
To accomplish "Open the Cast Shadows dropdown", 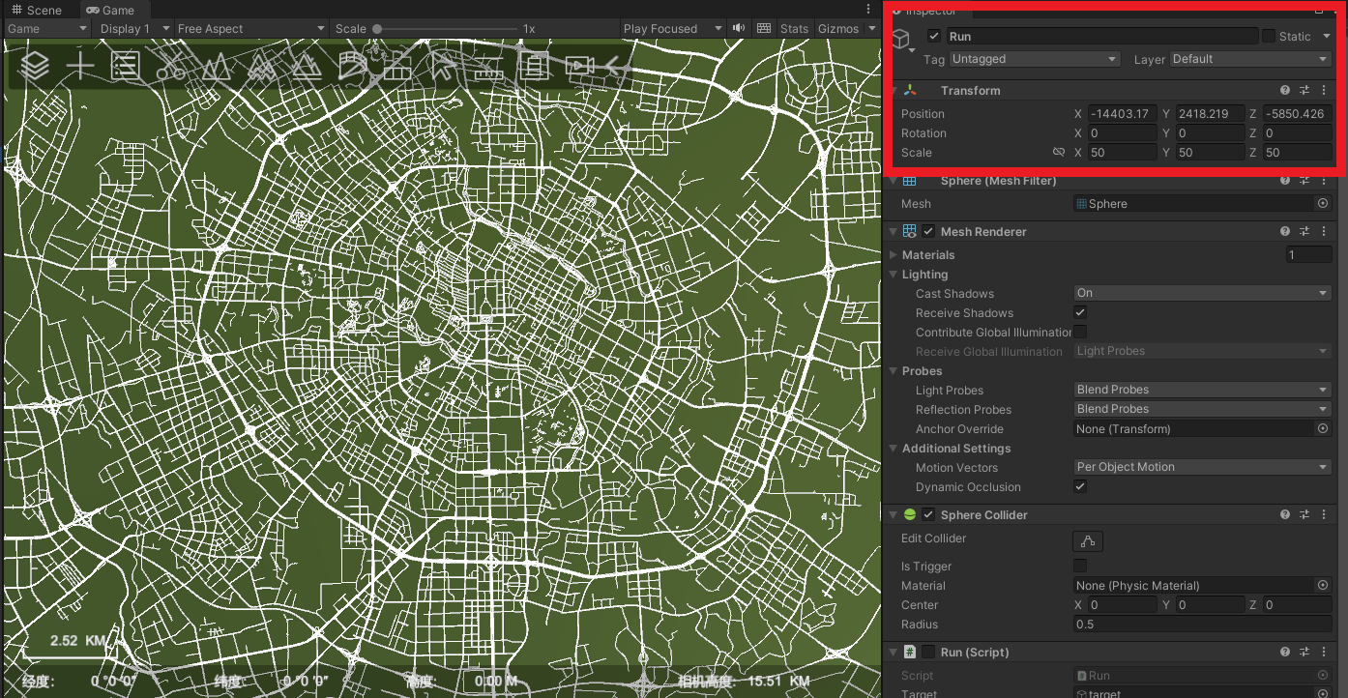I will click(1203, 293).
